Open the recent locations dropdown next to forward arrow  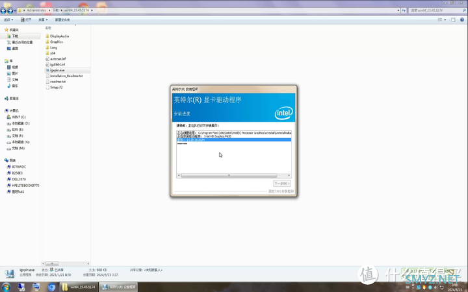15,11
